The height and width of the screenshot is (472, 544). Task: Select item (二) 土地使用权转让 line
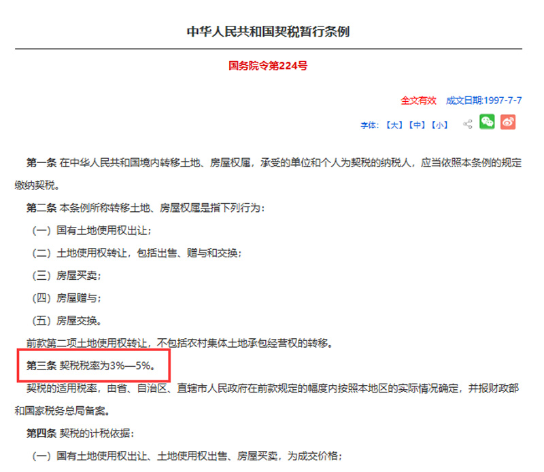pyautogui.click(x=137, y=253)
